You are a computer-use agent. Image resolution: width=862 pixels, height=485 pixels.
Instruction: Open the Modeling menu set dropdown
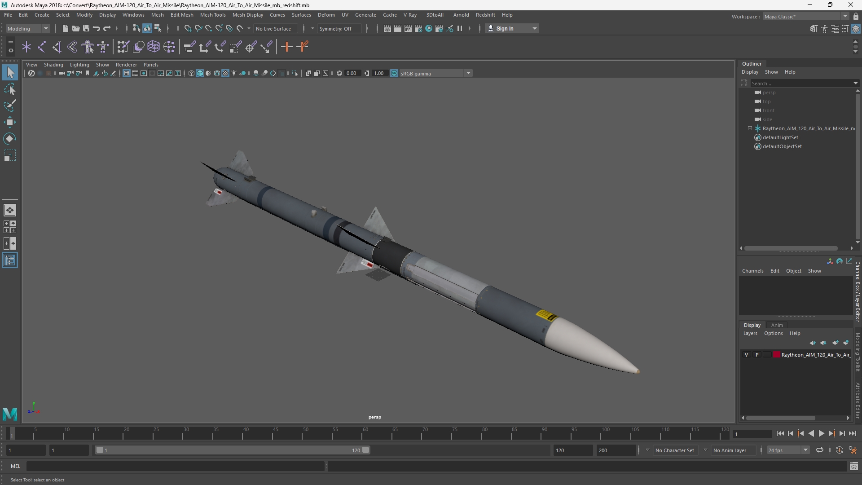pos(27,28)
